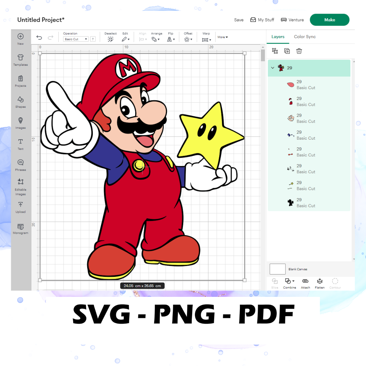Click the top-right selection handle
The height and width of the screenshot is (366, 366).
244,54
